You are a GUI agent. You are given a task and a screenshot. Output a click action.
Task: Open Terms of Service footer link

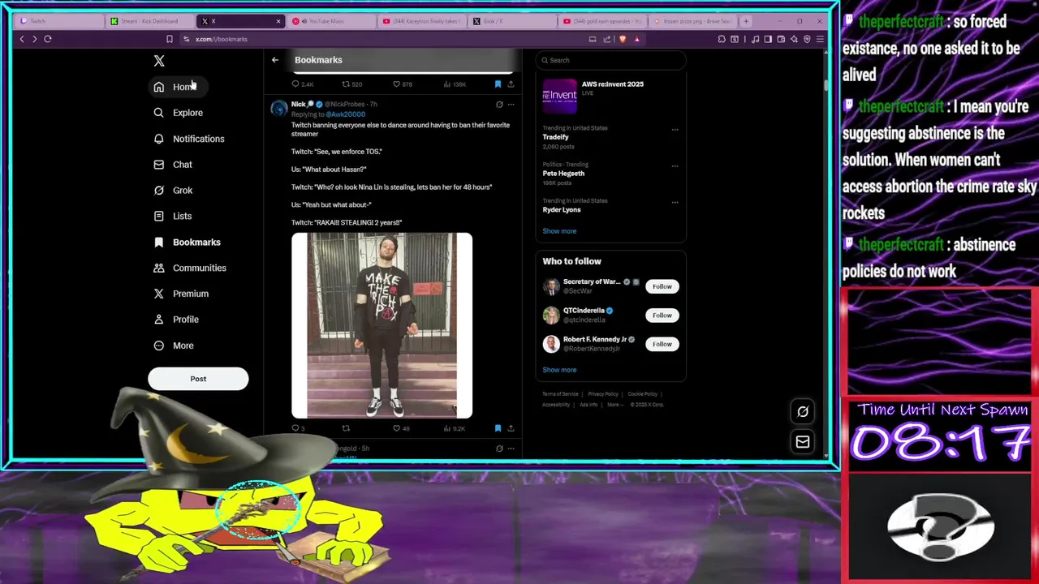(x=560, y=394)
